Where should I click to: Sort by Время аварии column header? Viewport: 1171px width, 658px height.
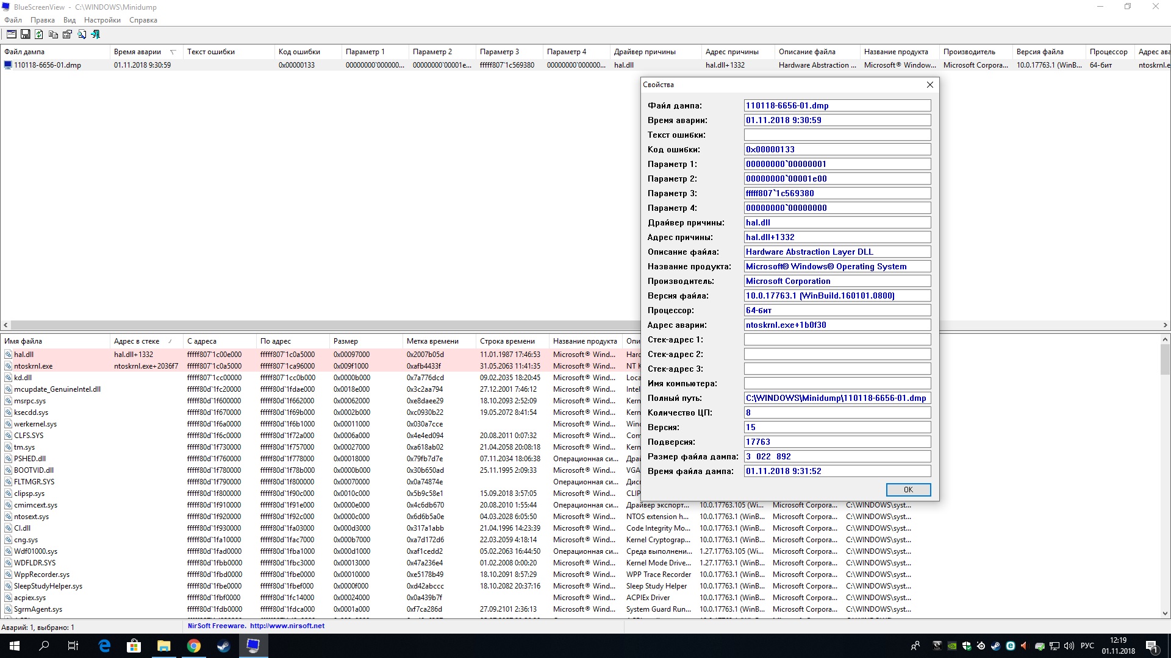[137, 52]
